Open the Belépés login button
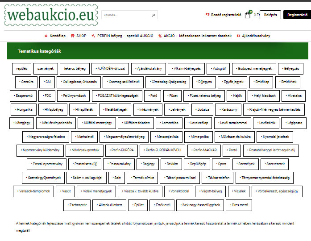Screen dimensions: 311x241 [x=270, y=15]
